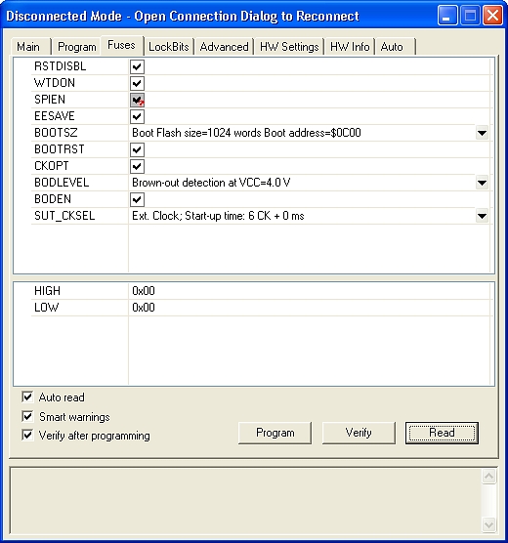
Task: Switch to the Program tab
Action: [76, 47]
